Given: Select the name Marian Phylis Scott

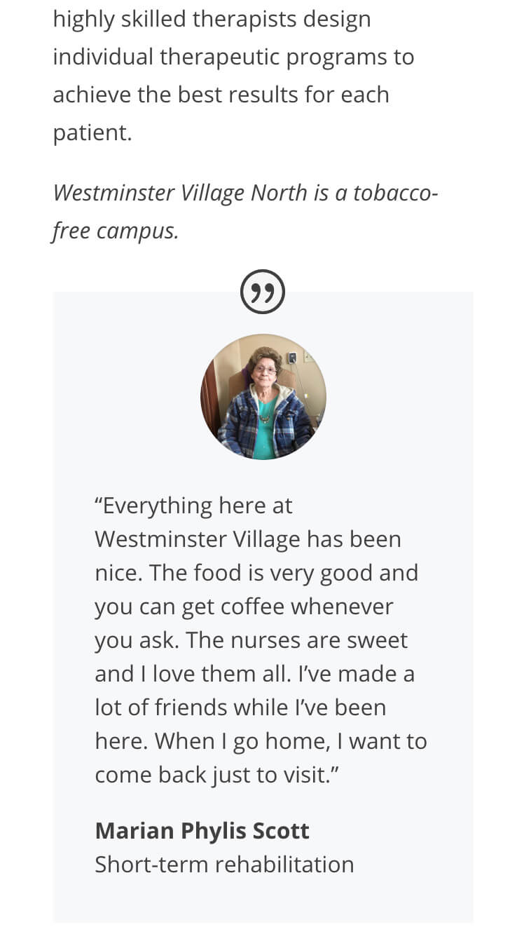Looking at the screenshot, I should (202, 831).
